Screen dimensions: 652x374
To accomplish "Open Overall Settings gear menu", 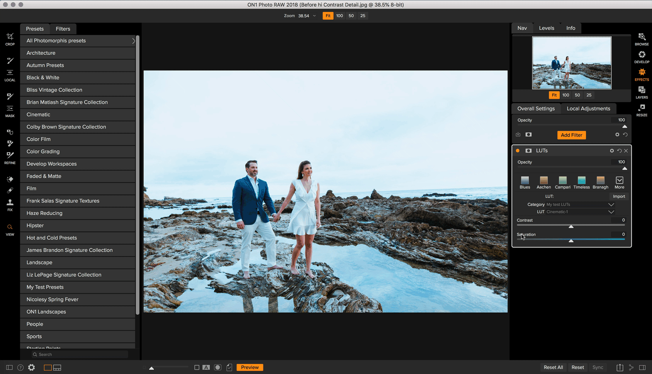I will pyautogui.click(x=617, y=135).
